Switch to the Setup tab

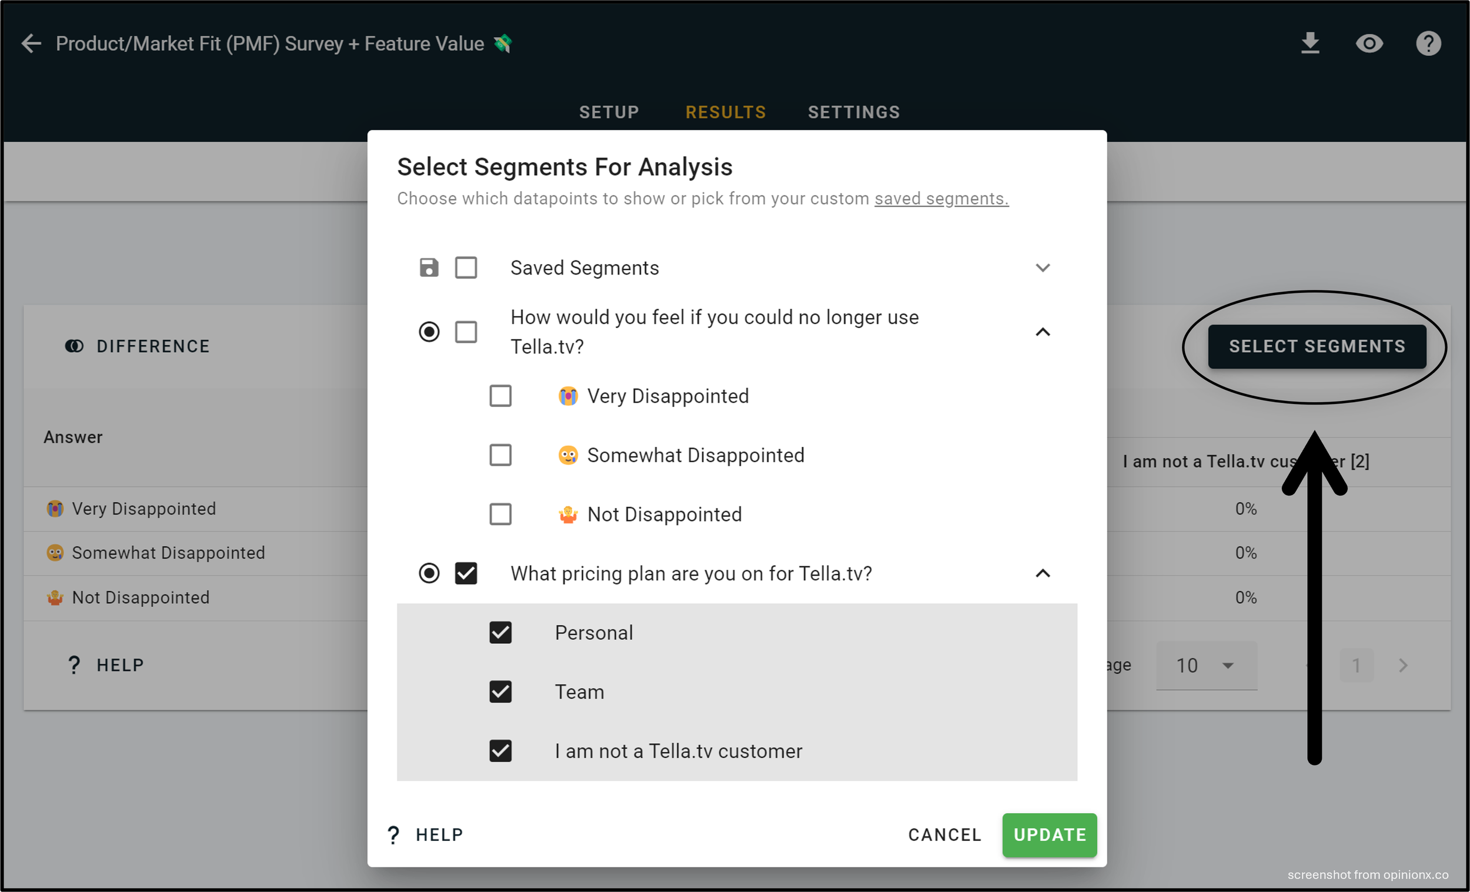point(609,112)
